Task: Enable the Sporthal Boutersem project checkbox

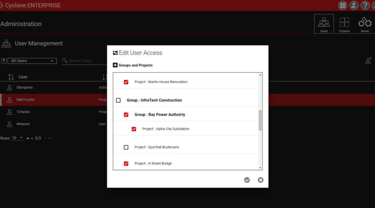Action: tap(126, 147)
